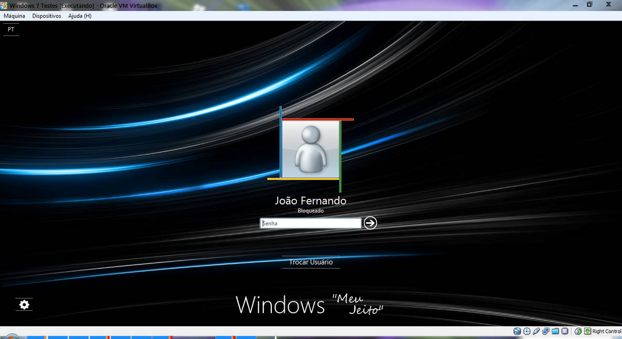622x339 pixels.
Task: Open the Dispositivos menu
Action: tap(46, 16)
